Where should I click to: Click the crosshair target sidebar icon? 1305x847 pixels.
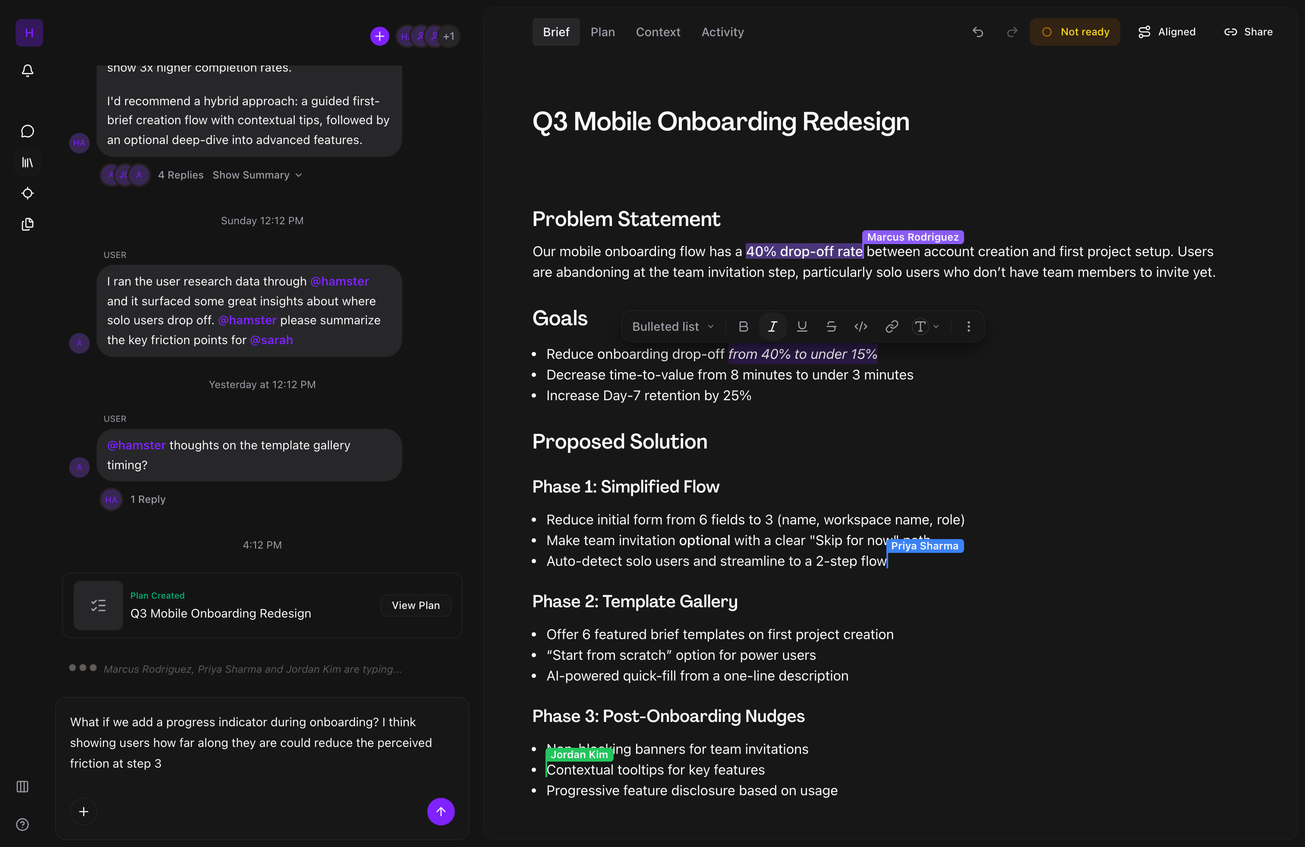tap(28, 193)
